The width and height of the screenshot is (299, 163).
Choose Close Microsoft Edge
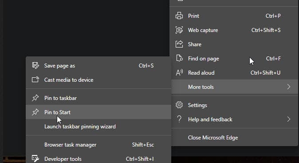pyautogui.click(x=235, y=138)
